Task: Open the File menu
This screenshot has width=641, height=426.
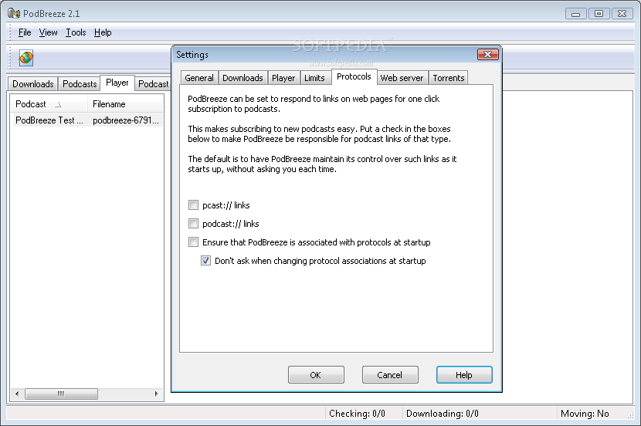Action: [25, 32]
